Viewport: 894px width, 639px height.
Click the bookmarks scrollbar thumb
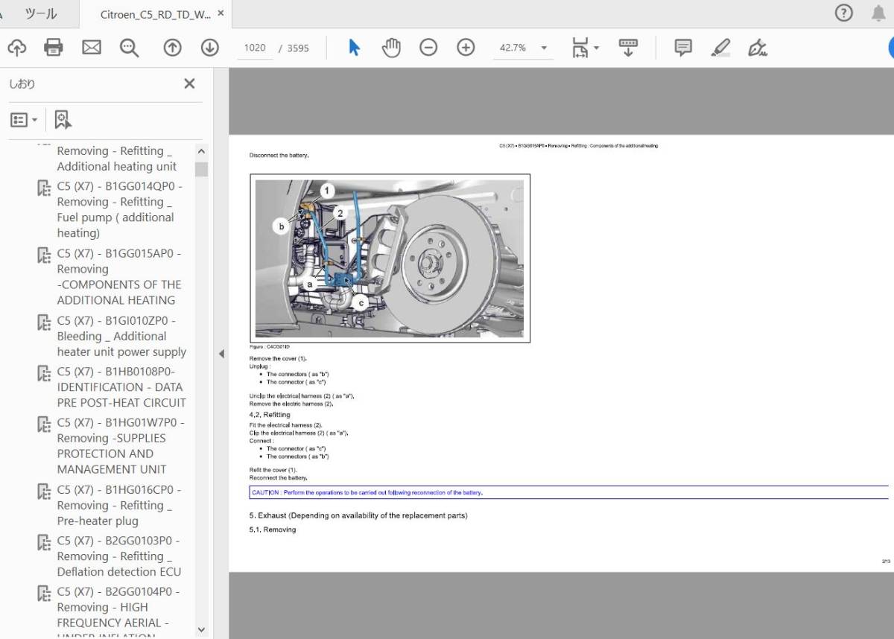[x=201, y=169]
